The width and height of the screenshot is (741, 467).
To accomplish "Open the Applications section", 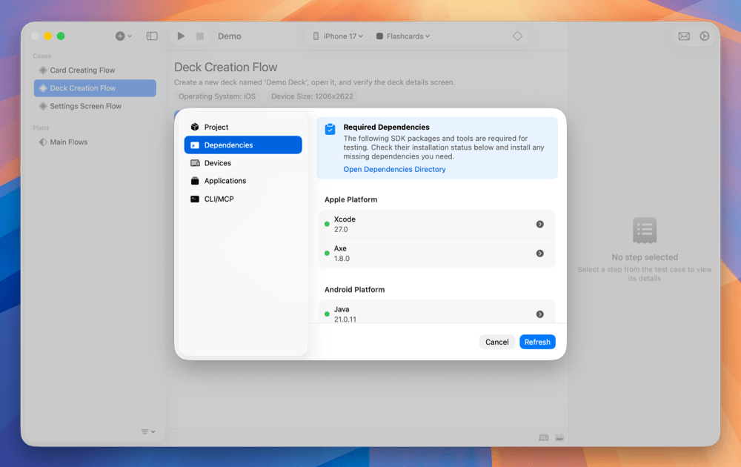I will coord(243,181).
